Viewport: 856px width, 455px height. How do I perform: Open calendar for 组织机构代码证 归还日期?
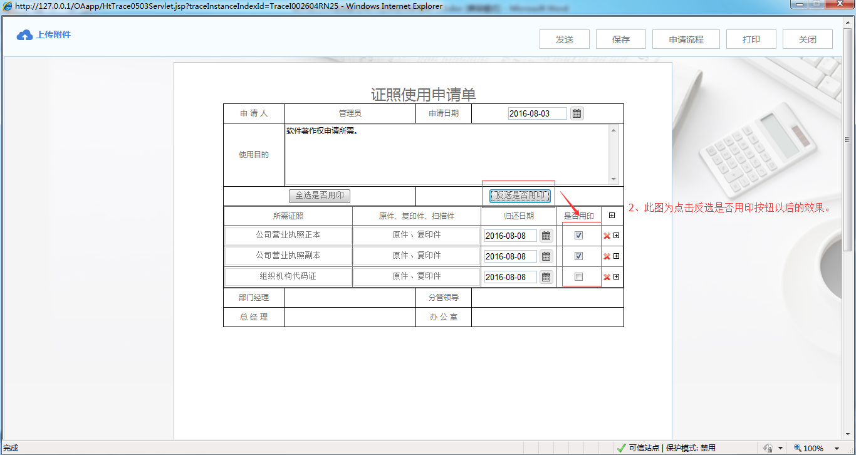pos(545,276)
